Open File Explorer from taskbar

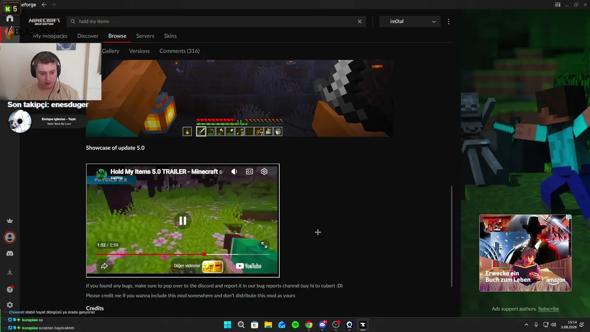268,325
